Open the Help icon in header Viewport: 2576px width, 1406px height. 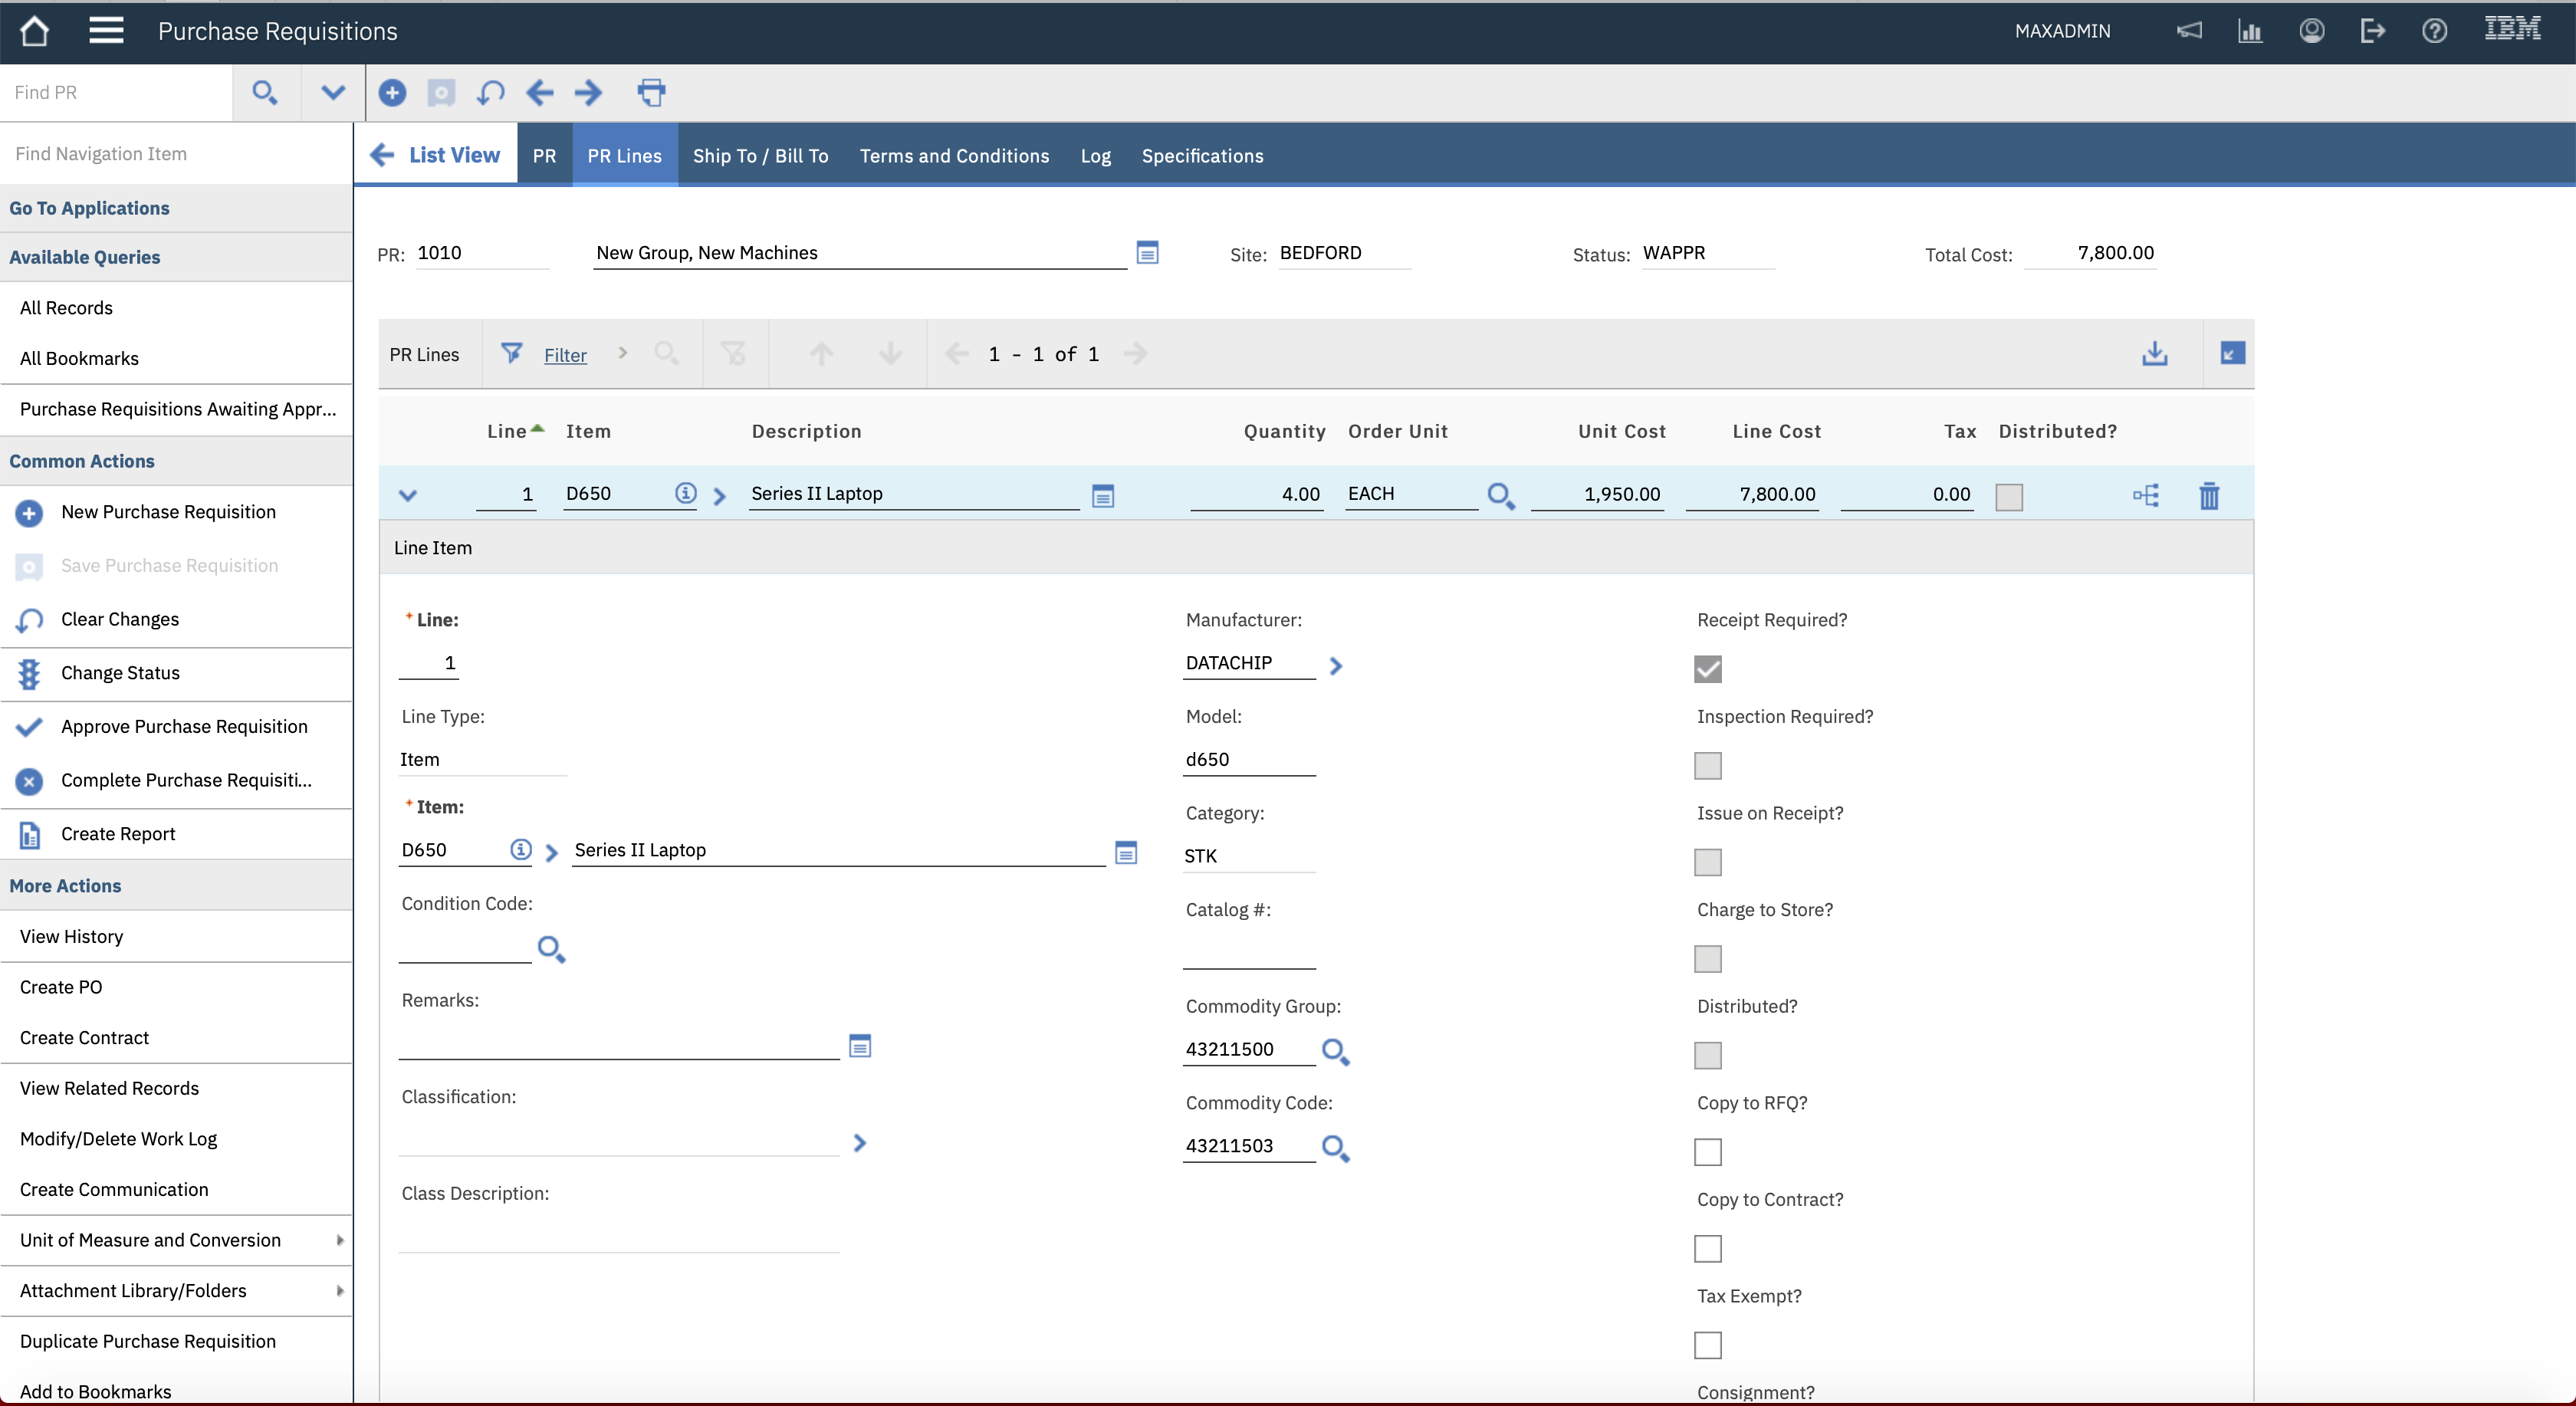(2434, 31)
